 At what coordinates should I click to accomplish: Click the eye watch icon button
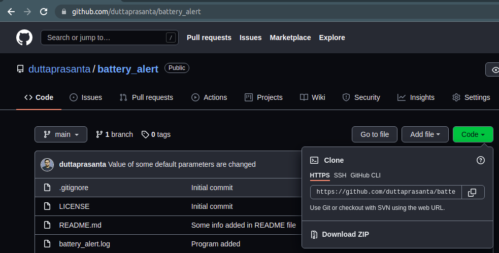click(494, 69)
